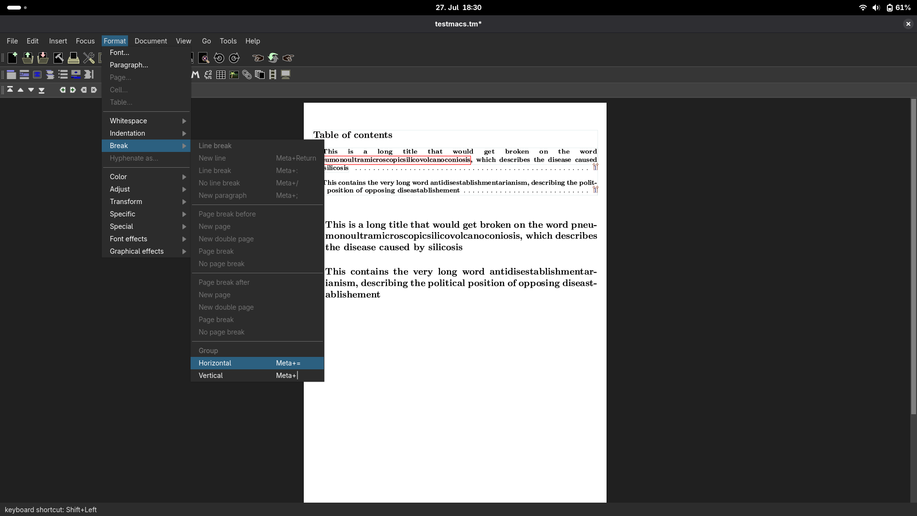Click the hammer build icon
Image resolution: width=917 pixels, height=516 pixels.
(58, 58)
